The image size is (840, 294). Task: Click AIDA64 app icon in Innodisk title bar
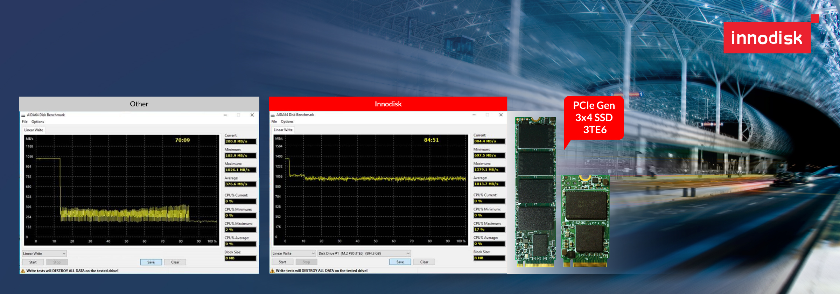point(273,115)
